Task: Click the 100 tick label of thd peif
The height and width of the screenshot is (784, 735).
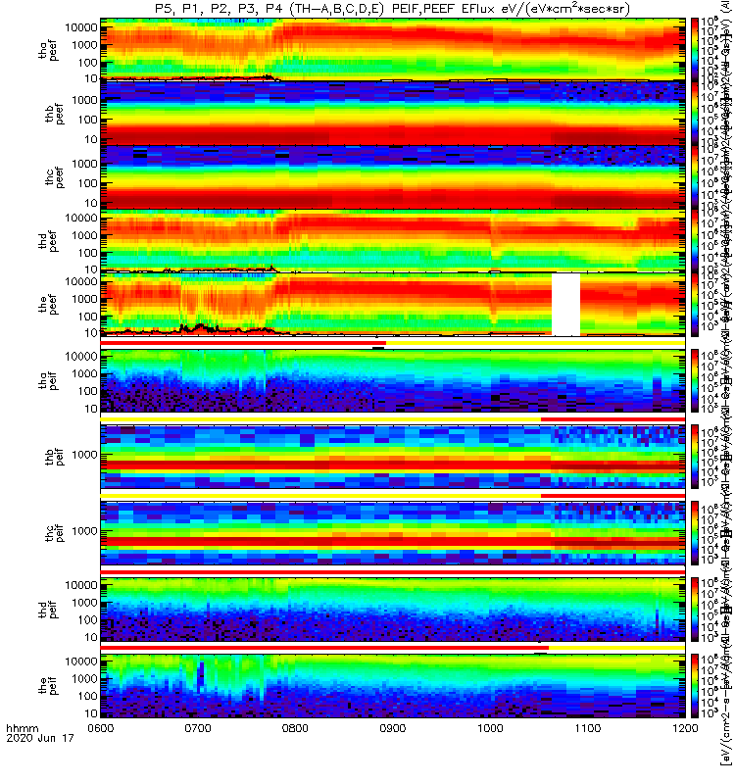Action: coord(88,620)
